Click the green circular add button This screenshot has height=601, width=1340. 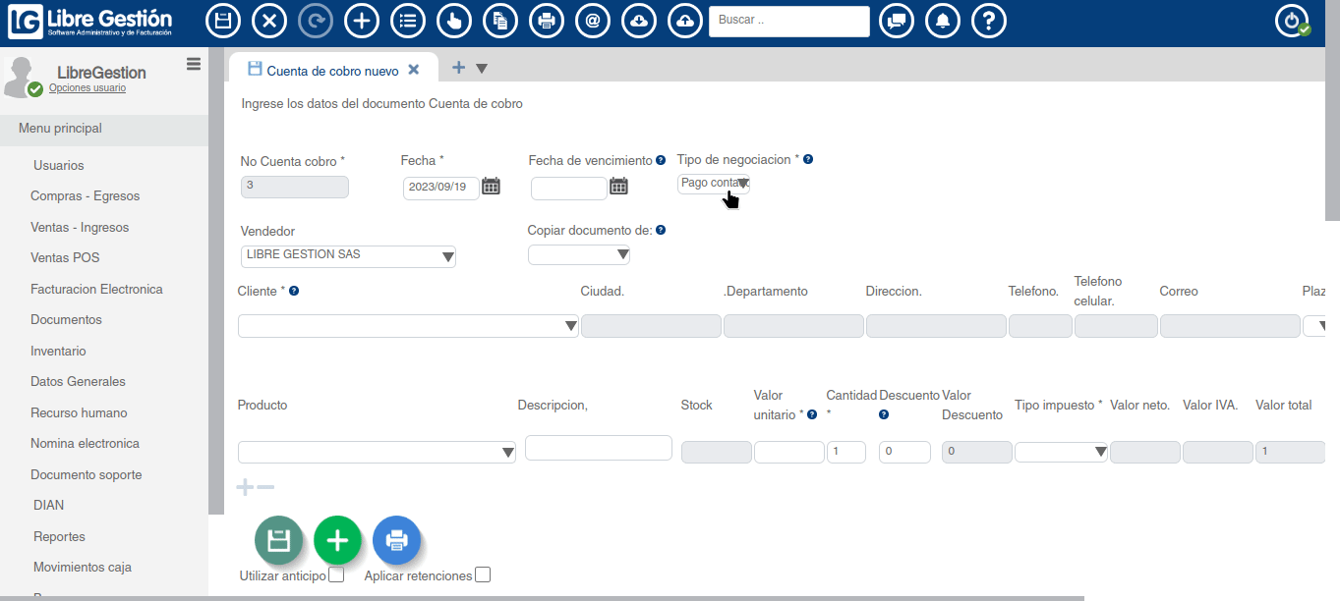(x=337, y=540)
